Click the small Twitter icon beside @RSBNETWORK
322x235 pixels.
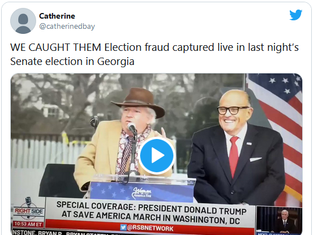(123, 227)
